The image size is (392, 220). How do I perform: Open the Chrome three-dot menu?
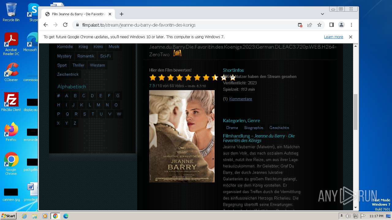351,25
